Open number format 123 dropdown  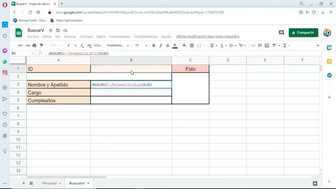pyautogui.click(x=97, y=46)
